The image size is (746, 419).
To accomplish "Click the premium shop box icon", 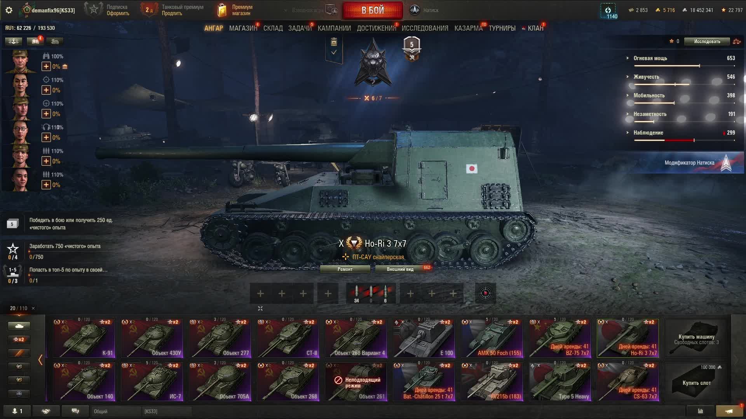I will click(222, 10).
